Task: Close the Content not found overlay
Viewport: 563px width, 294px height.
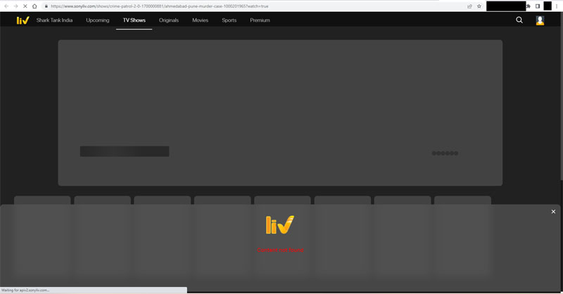Action: (553, 212)
